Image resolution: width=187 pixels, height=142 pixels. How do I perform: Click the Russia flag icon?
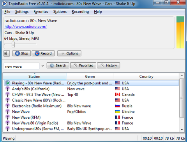pyautogui.click(x=118, y=106)
